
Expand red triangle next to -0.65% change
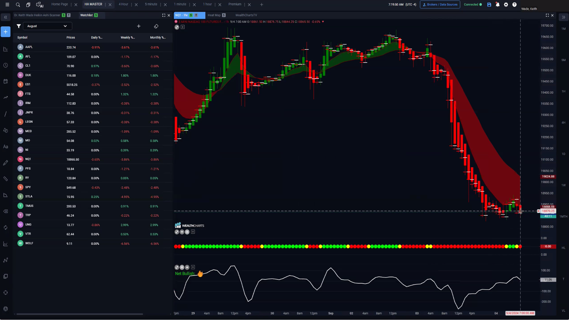coord(323,22)
